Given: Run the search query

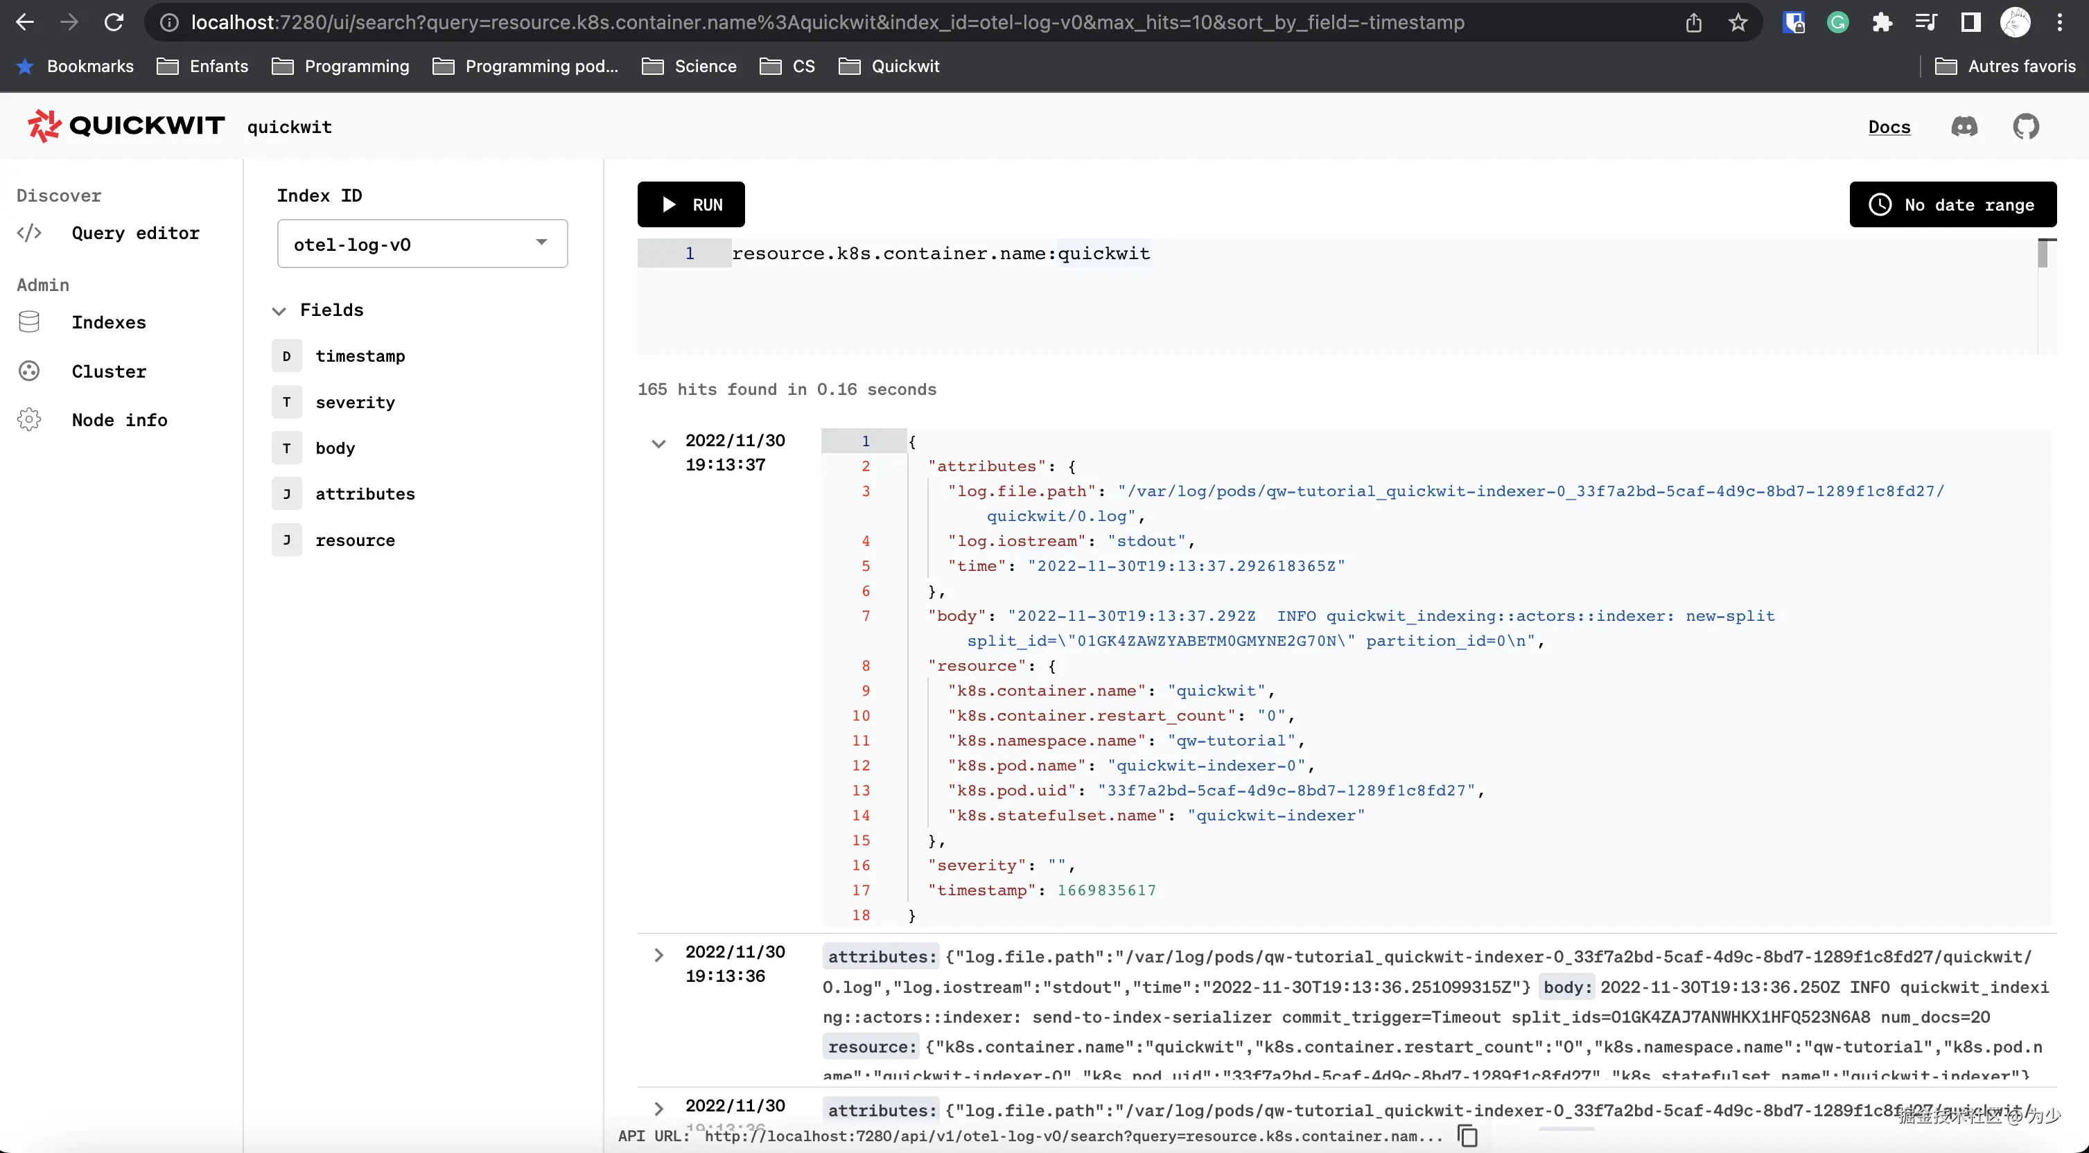Looking at the screenshot, I should coord(690,204).
